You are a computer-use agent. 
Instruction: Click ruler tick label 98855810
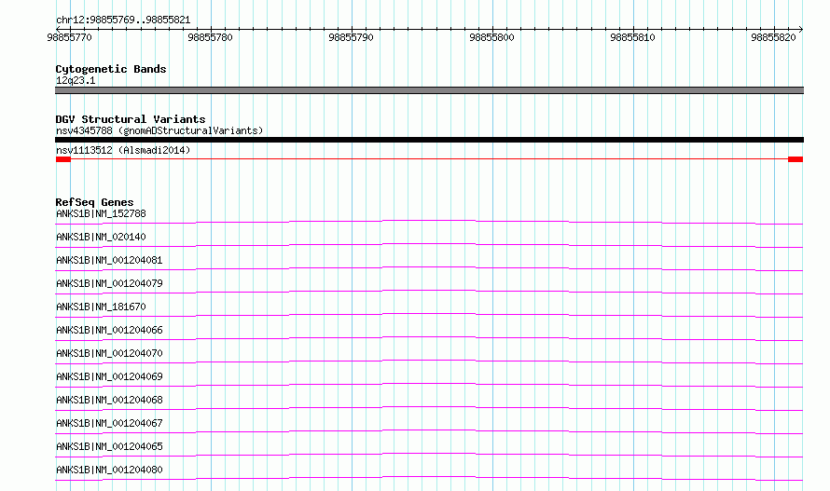632,37
